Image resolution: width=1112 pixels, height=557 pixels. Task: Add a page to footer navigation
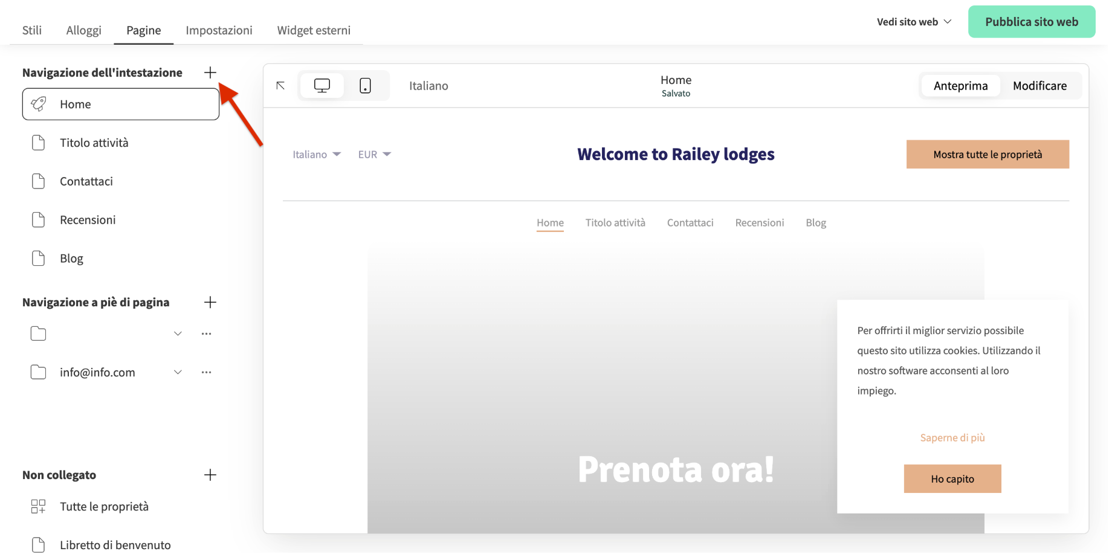tap(210, 302)
